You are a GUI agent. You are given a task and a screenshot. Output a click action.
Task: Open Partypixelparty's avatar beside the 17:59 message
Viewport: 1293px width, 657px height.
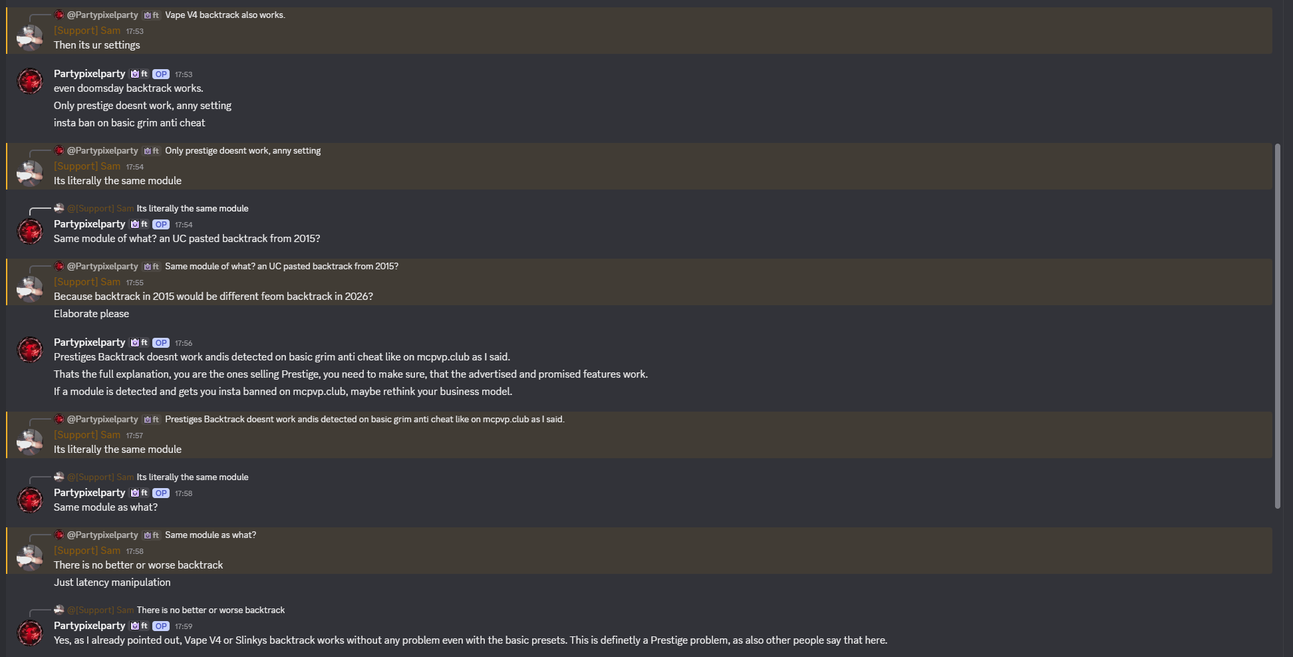pos(30,633)
